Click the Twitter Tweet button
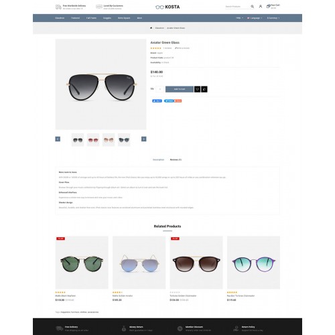 point(169,101)
